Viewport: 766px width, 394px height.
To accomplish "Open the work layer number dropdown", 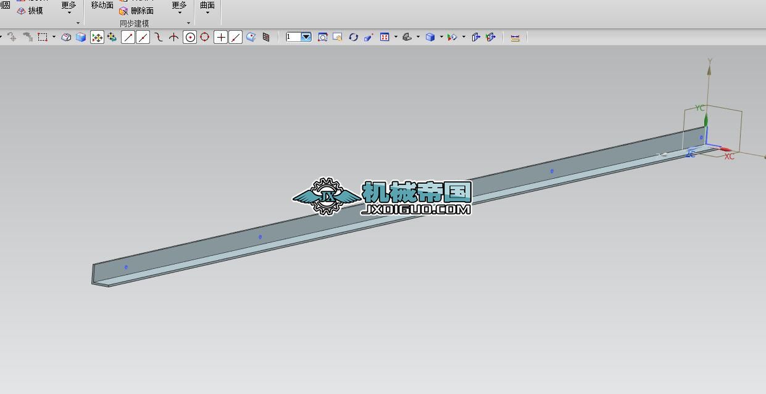I will [306, 37].
